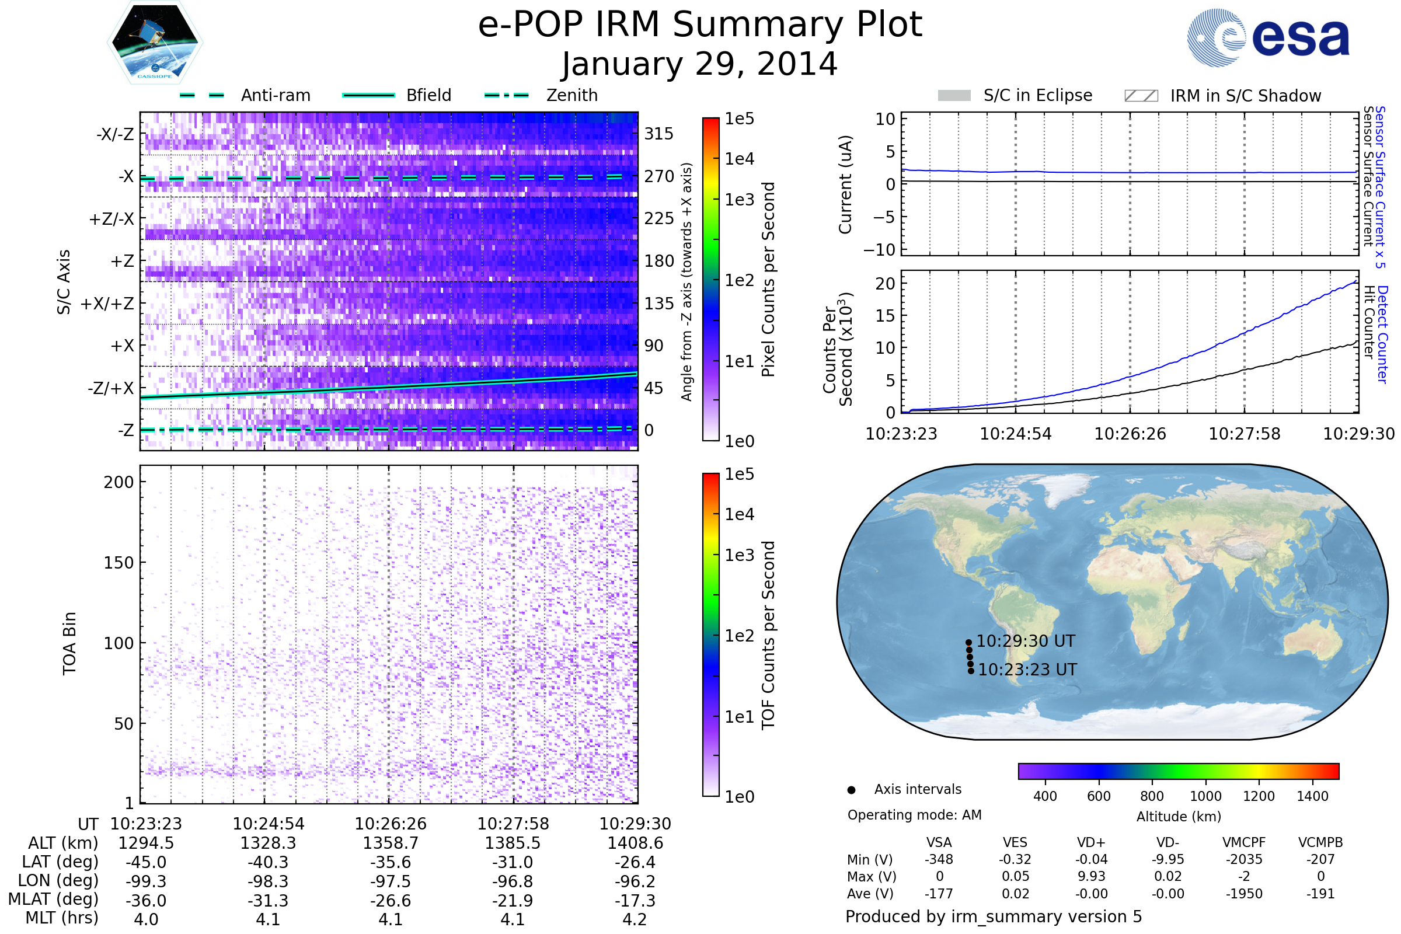
Task: Click the ESA logo
Action: tap(1267, 38)
